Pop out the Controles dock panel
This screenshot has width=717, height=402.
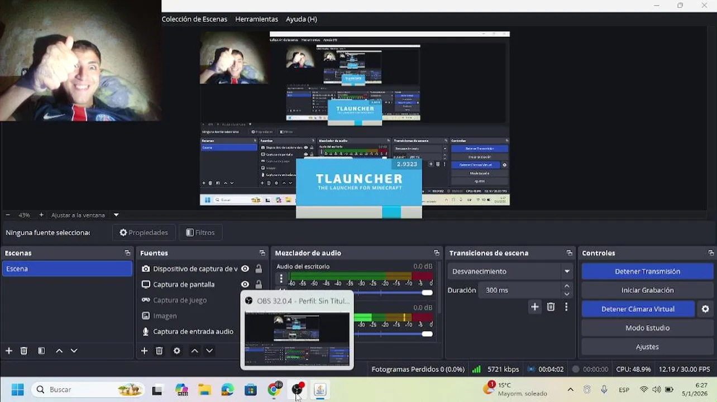711,253
